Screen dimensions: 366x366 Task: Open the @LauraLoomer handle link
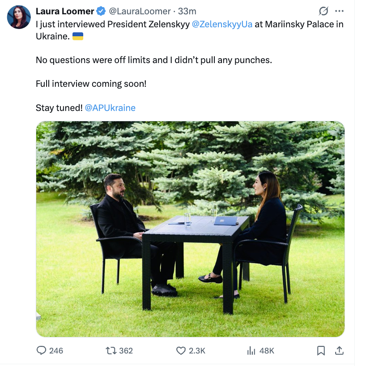tap(140, 11)
